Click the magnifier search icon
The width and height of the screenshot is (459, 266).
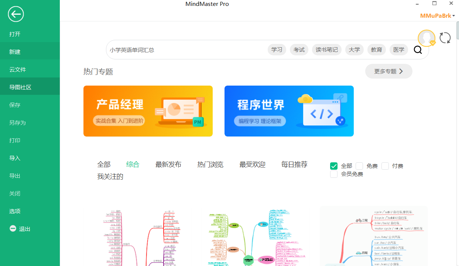pyautogui.click(x=418, y=50)
